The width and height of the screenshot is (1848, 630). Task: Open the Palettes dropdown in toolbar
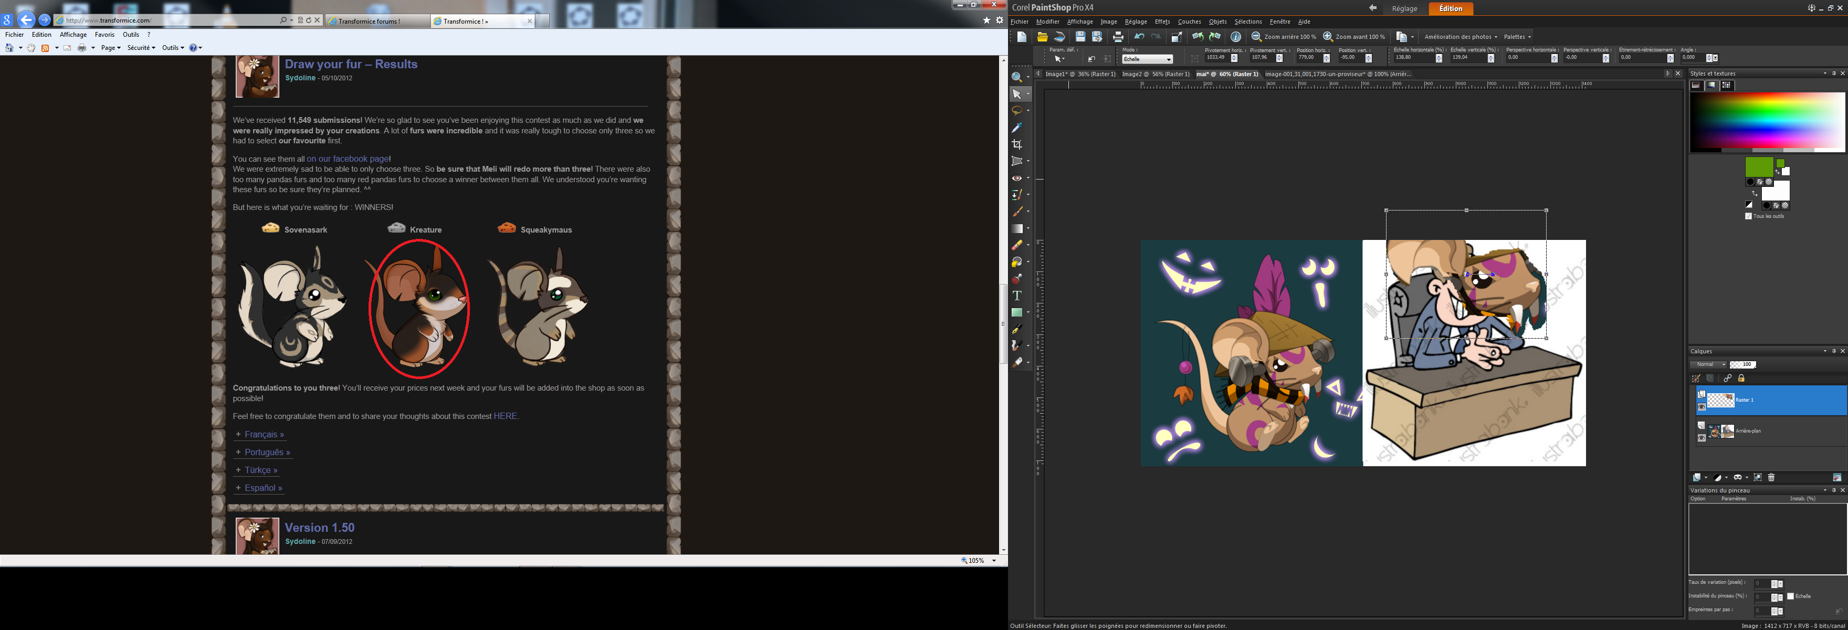click(x=1517, y=37)
